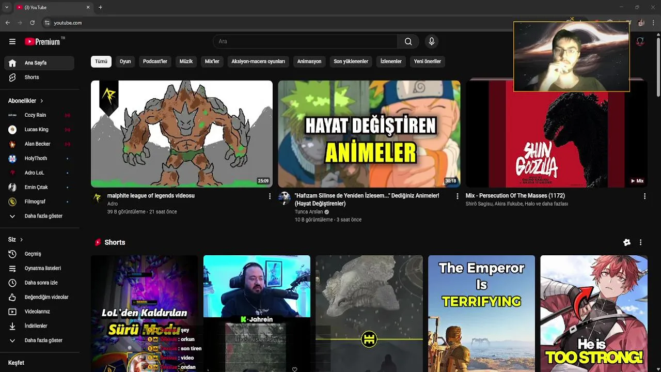This screenshot has height=372, width=661.
Task: Click the Ara search input field
Action: point(305,41)
